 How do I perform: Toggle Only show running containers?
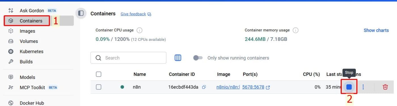[198, 58]
